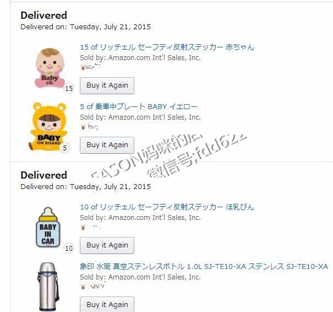Open the Baby In Car bottle sticker image
333x312 pixels.
pos(48,227)
